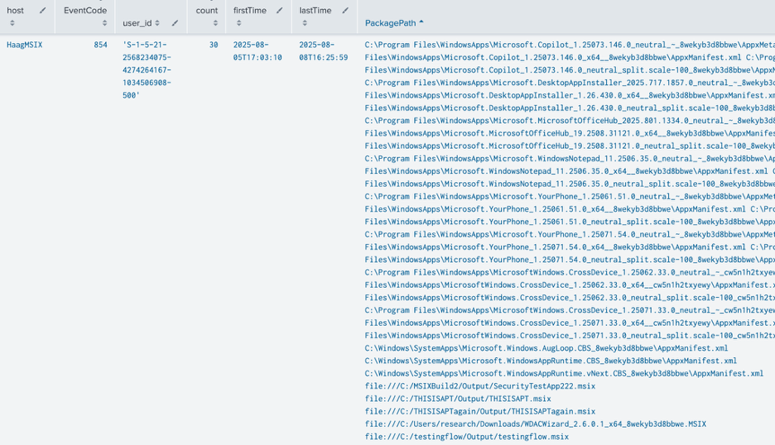Viewport: 775px width, 445px height.
Task: Open the HaagMSIX host value
Action: coord(24,45)
